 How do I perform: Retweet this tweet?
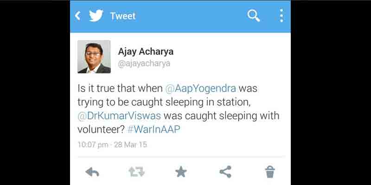coord(137,172)
